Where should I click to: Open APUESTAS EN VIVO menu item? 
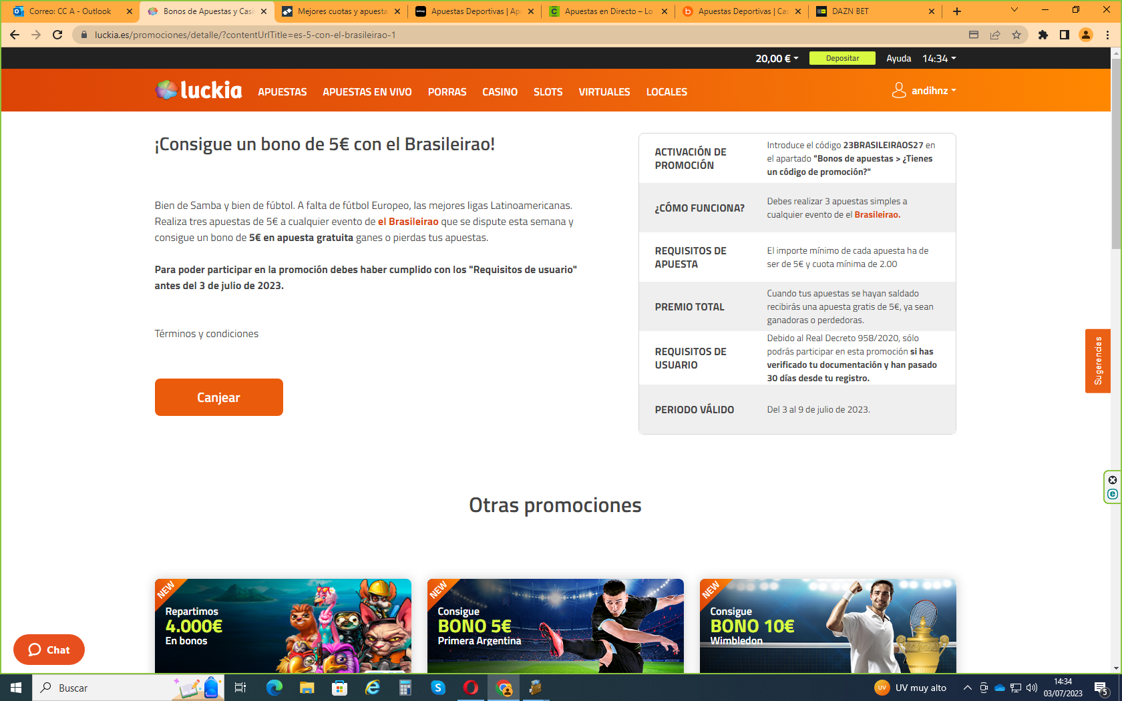[367, 91]
